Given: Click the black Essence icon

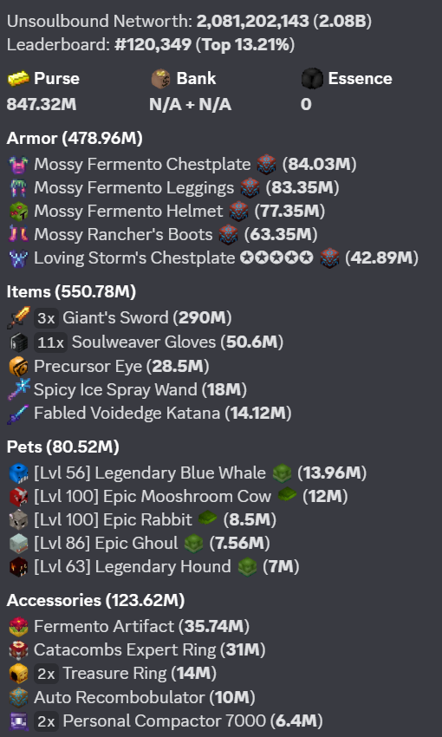Looking at the screenshot, I should [x=312, y=79].
